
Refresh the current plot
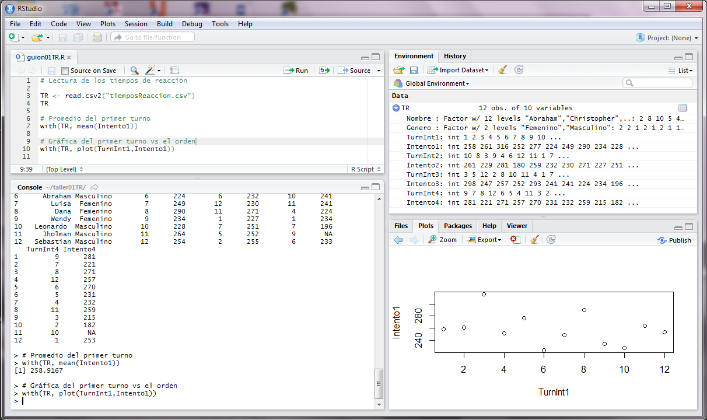coord(551,240)
